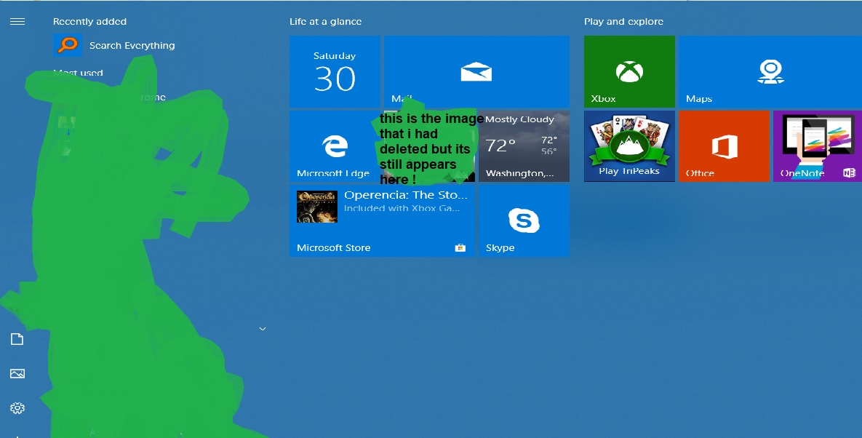Screen dimensions: 862x438
Task: Click the Operencia game thumbnail
Action: [x=316, y=207]
